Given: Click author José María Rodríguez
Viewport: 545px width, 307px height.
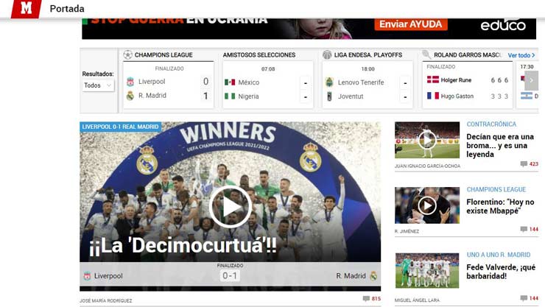Looking at the screenshot, I should pos(105,301).
